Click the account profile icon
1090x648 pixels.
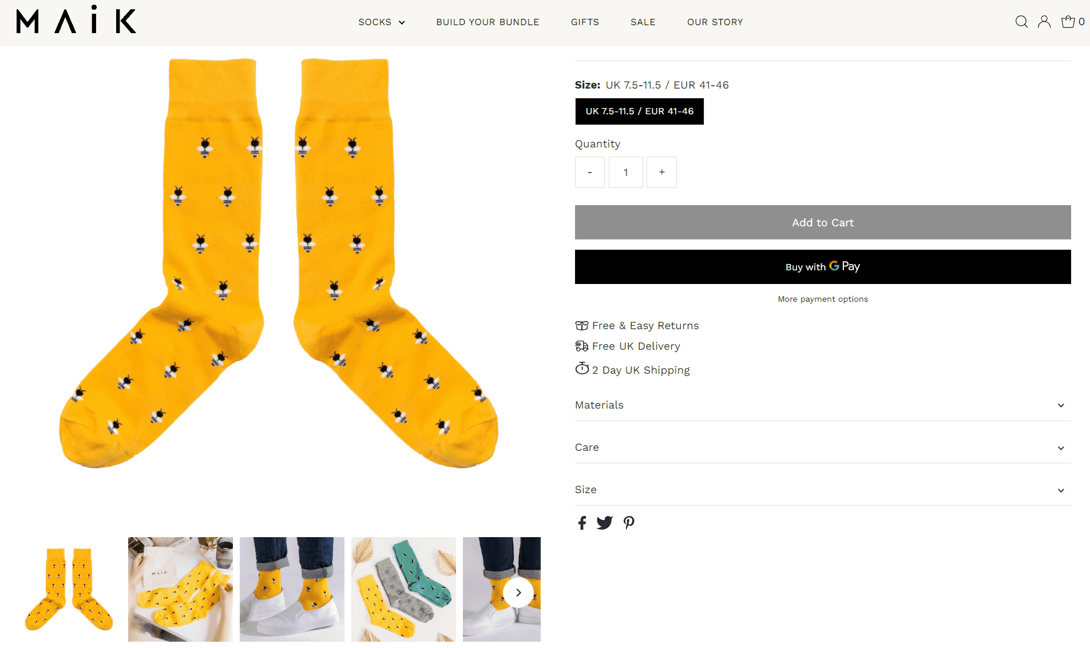coord(1044,22)
